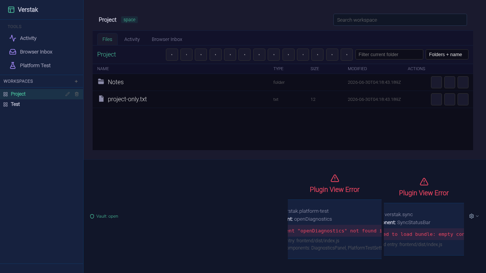Delete the Project workspace via trash icon
This screenshot has height=273, width=486.
click(77, 94)
